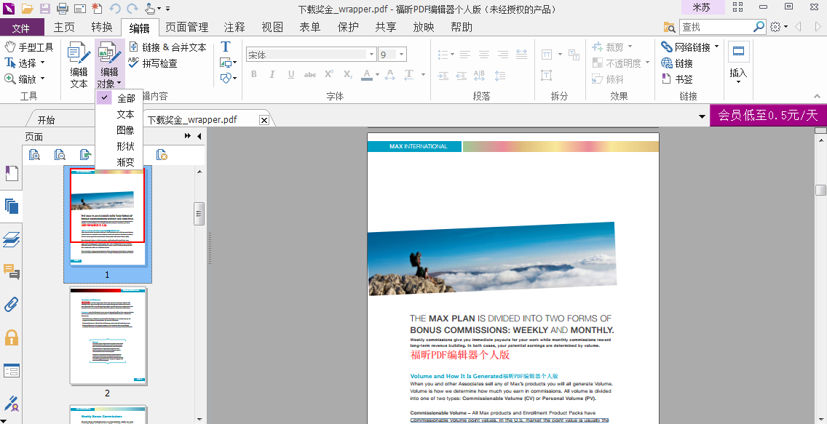The height and width of the screenshot is (424, 827).
Task: Click the Undo arrow icon
Action: pyautogui.click(x=115, y=9)
